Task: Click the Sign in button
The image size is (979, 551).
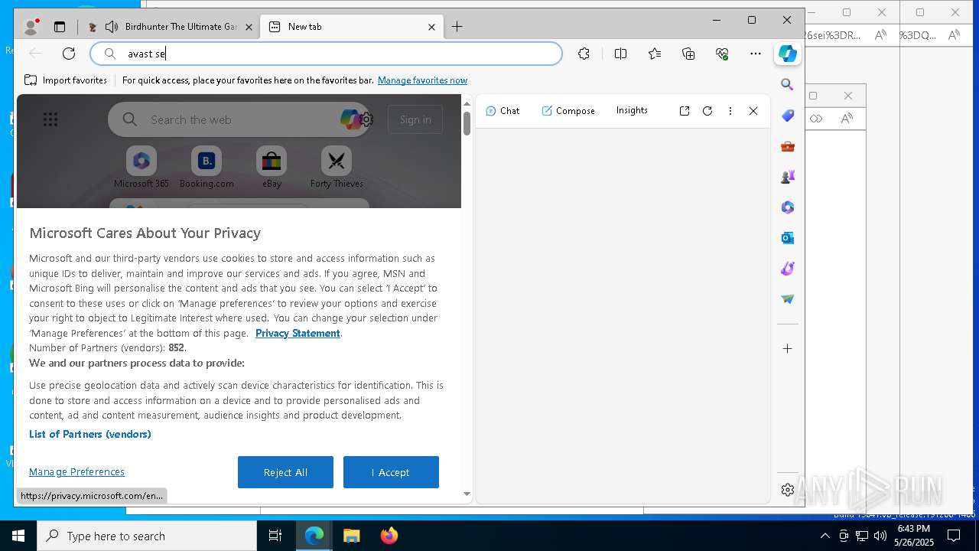Action: (x=415, y=119)
